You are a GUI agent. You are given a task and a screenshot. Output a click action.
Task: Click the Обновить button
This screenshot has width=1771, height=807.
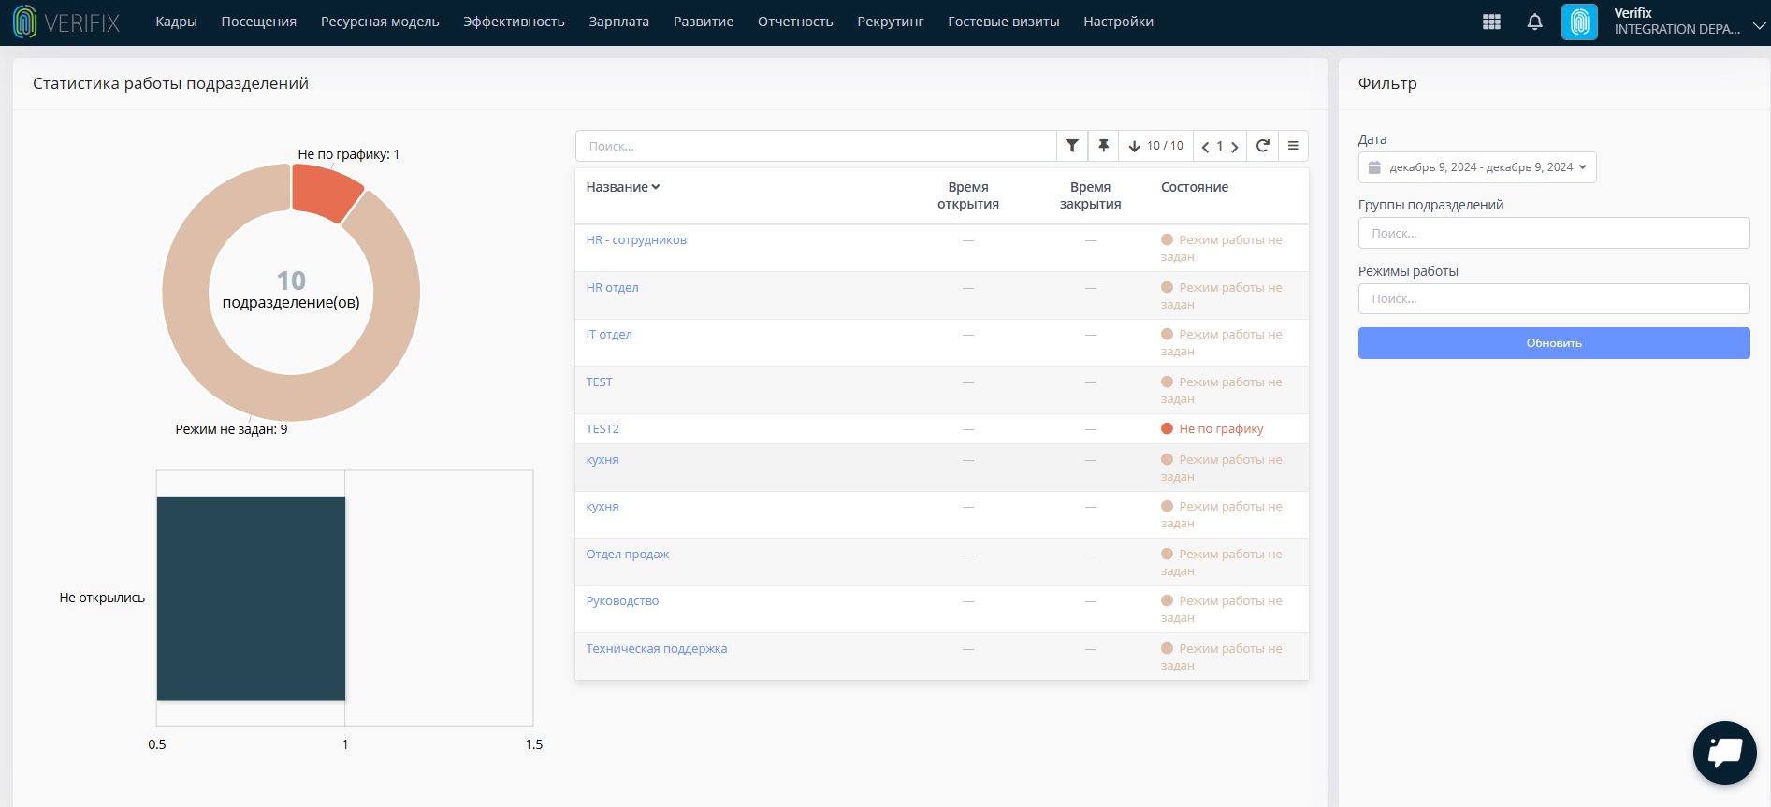(x=1554, y=343)
